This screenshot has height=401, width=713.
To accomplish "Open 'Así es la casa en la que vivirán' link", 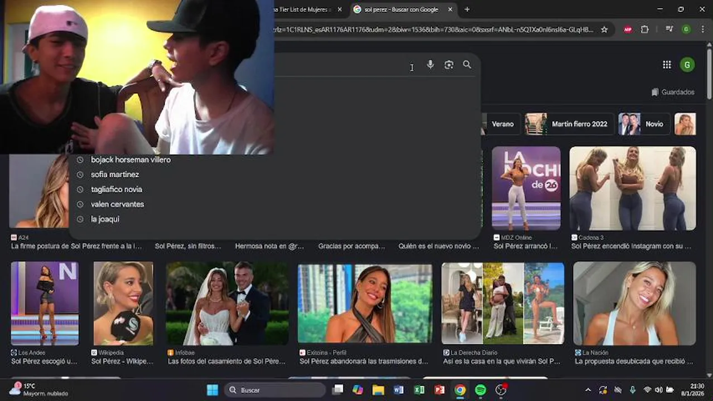I will pyautogui.click(x=502, y=361).
